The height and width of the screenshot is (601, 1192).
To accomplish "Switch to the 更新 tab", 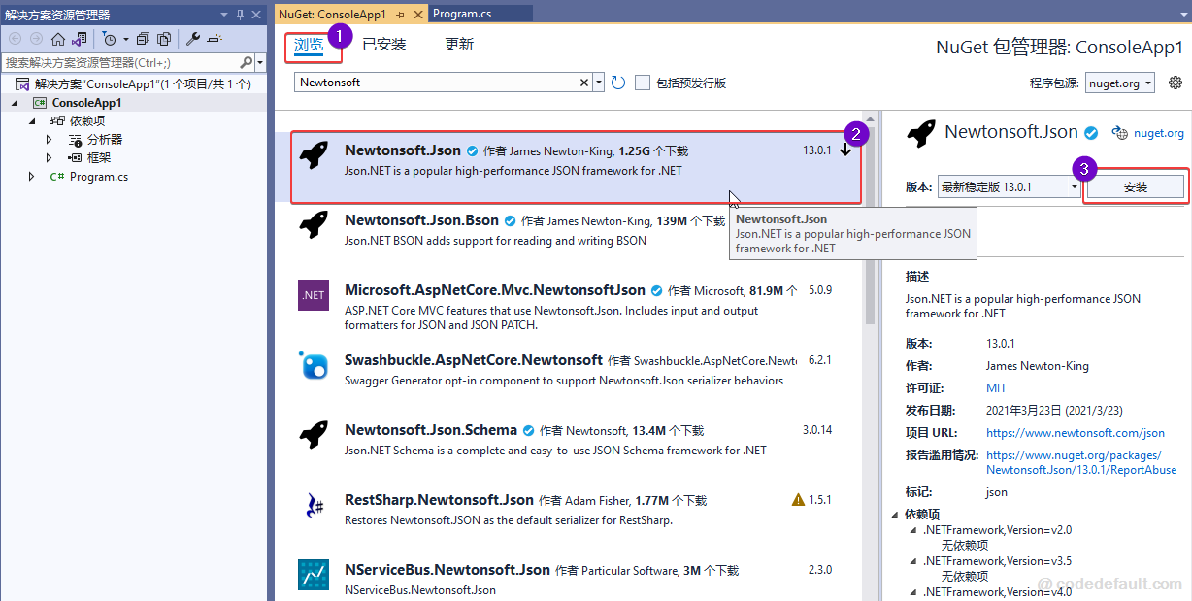I will coord(459,45).
